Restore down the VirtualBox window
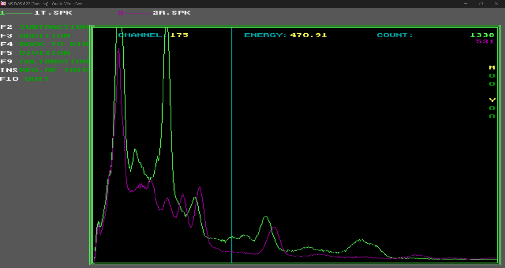The width and height of the screenshot is (505, 268). (x=481, y=4)
